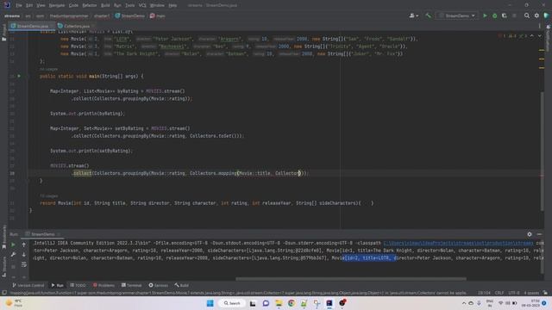Open IDE settings gear icon in toolbar
This screenshot has height=310, width=552.
536,15
